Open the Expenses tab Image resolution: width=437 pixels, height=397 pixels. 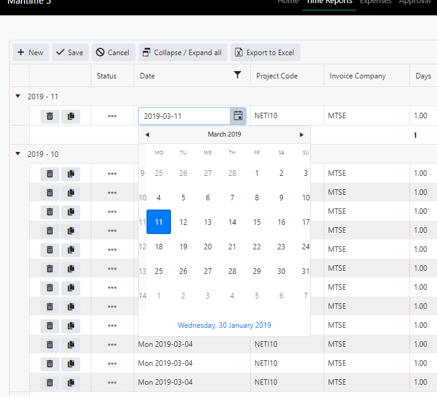point(376,2)
